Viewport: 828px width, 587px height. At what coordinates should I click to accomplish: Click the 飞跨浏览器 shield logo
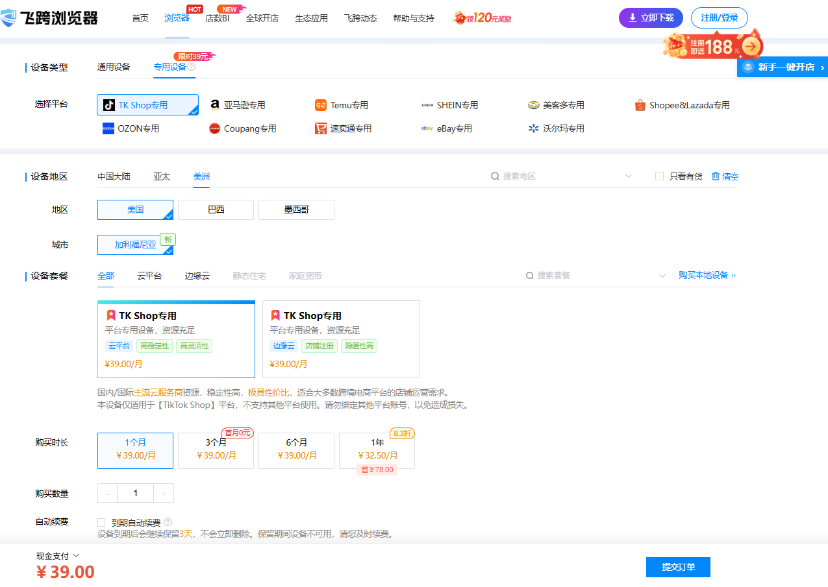(x=8, y=18)
